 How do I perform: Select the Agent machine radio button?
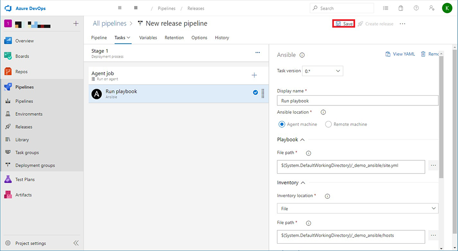click(282, 124)
